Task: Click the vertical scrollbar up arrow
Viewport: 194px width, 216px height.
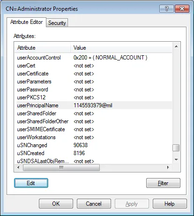Action: (176, 46)
